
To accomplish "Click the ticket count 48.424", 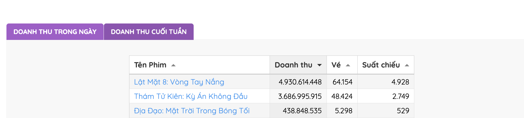I will (342, 96).
